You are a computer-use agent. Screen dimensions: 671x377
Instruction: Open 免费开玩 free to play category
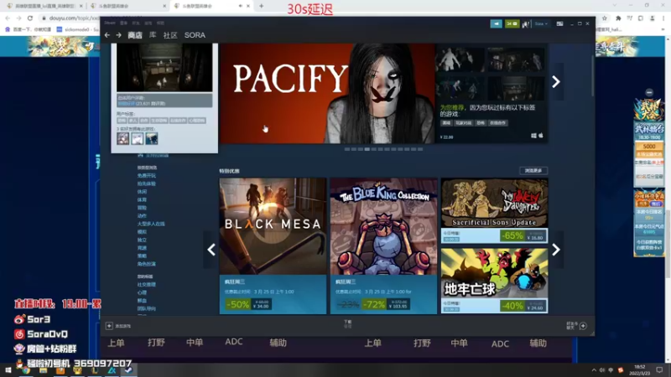146,176
